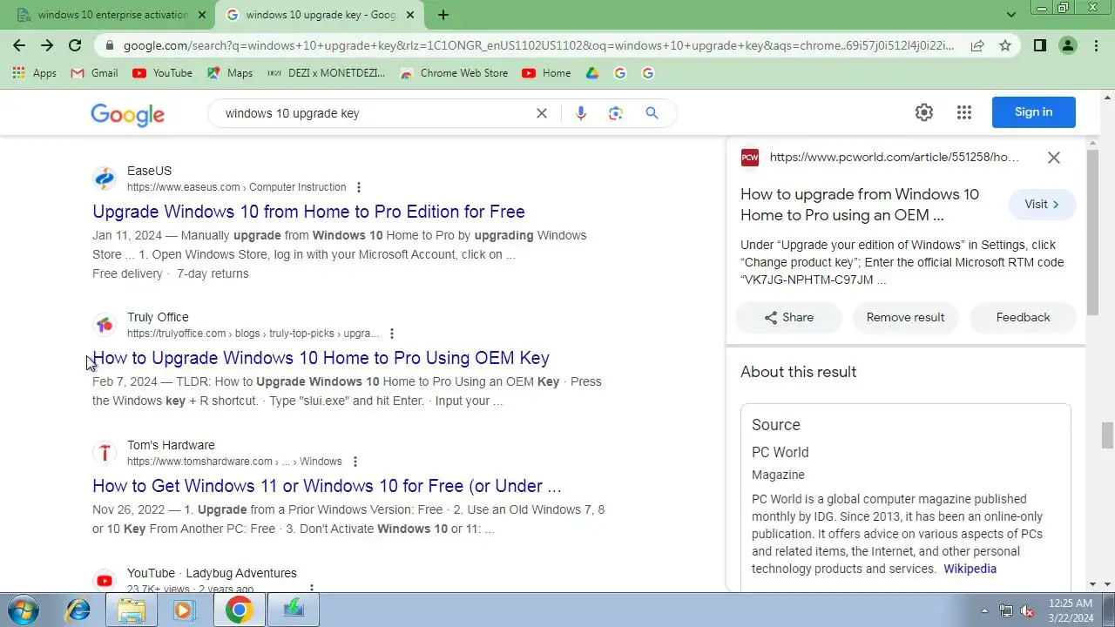Close the windows 10 upgrade key tab
The image size is (1115, 627).
pyautogui.click(x=410, y=15)
